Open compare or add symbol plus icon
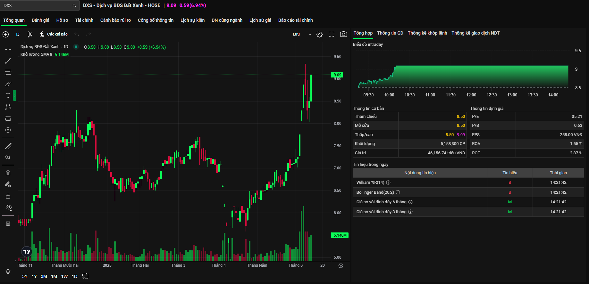This screenshot has width=589, height=284. 6,34
